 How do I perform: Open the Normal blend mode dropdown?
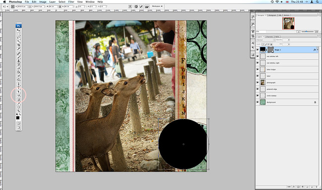[265, 40]
